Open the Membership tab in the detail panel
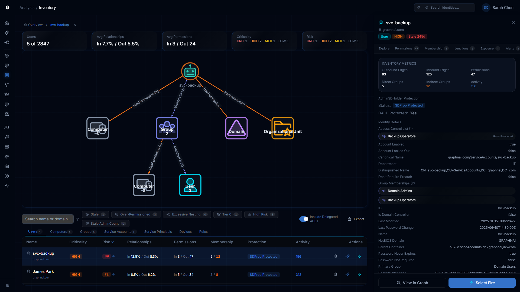This screenshot has height=292, width=520. pyautogui.click(x=434, y=48)
